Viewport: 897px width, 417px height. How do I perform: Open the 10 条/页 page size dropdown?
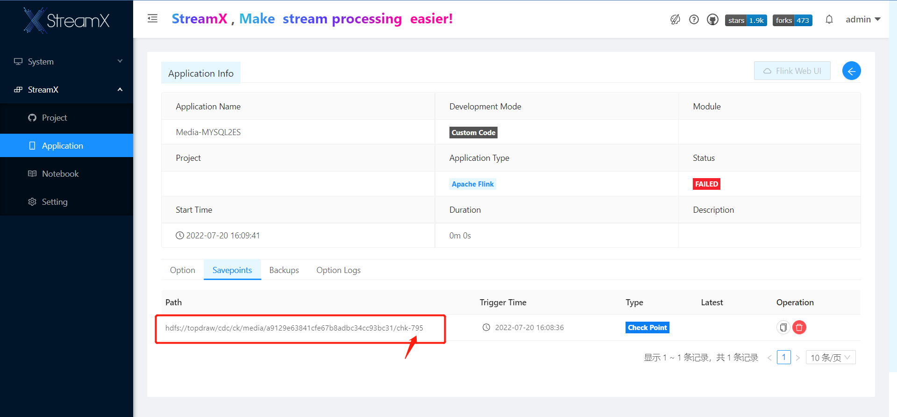click(x=831, y=357)
